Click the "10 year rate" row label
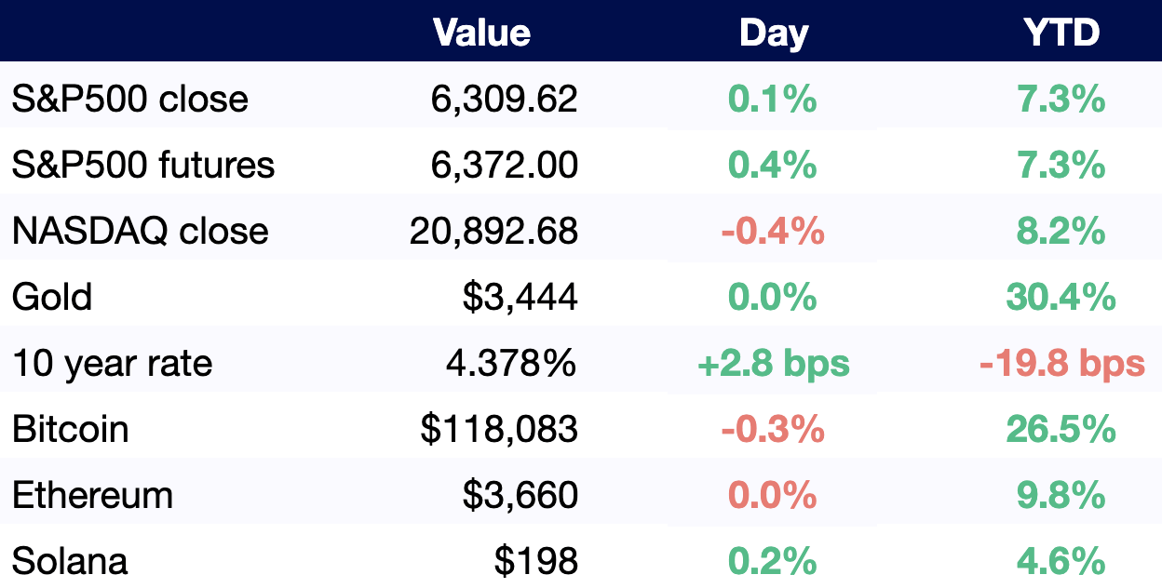Viewport: 1162px width, 588px height. (113, 363)
